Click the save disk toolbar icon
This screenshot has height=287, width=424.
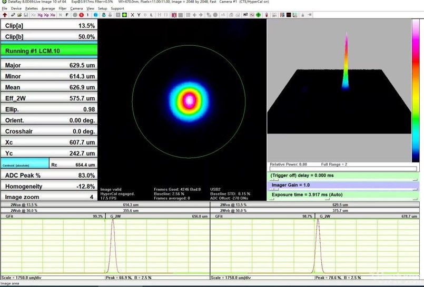pos(26,15)
